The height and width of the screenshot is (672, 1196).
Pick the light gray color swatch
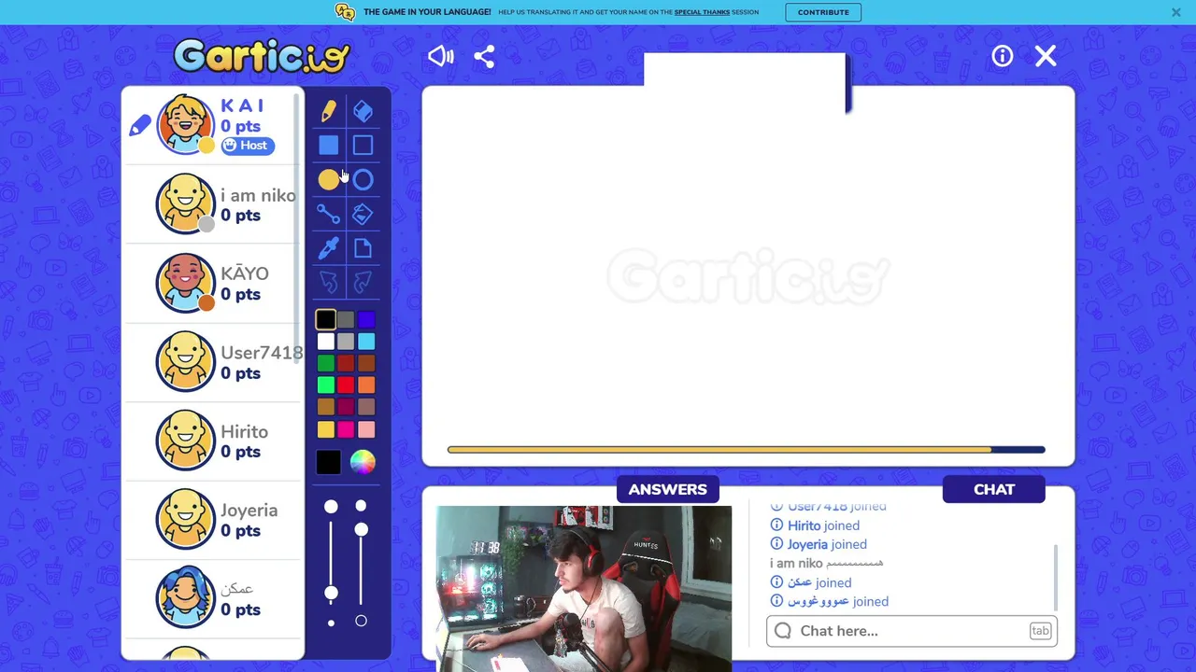pos(346,342)
